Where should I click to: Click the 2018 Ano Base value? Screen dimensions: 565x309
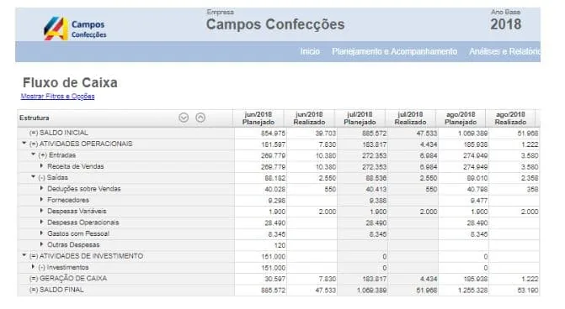click(506, 24)
